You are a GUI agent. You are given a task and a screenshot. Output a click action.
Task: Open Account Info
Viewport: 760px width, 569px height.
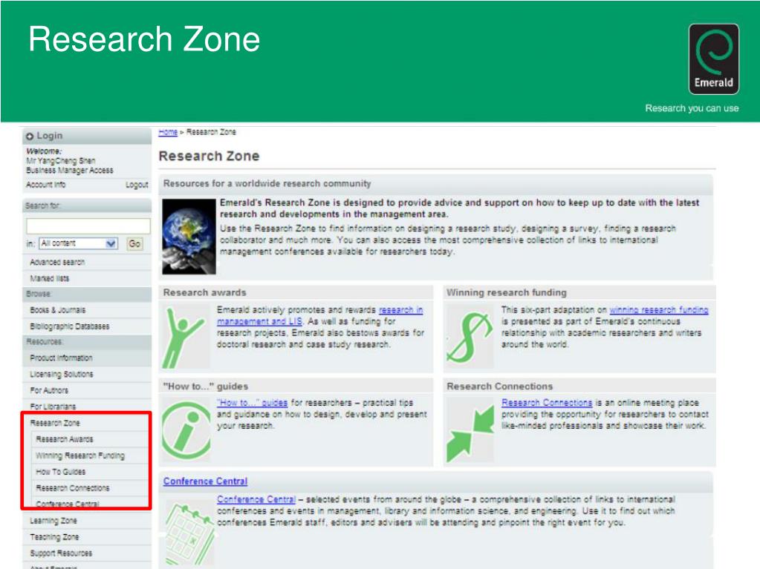(x=45, y=185)
